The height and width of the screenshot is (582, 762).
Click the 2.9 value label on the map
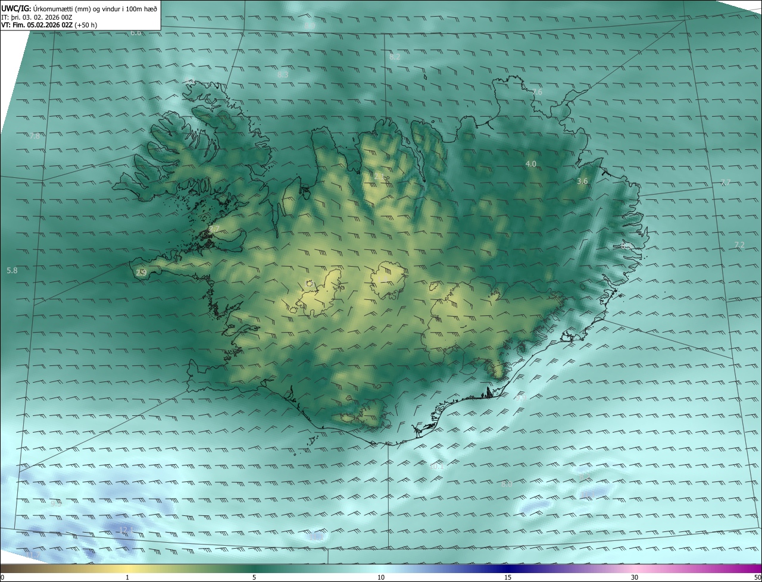pos(141,273)
